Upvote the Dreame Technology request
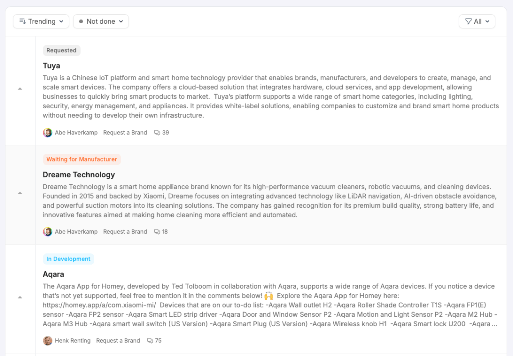513x356 pixels. point(20,193)
